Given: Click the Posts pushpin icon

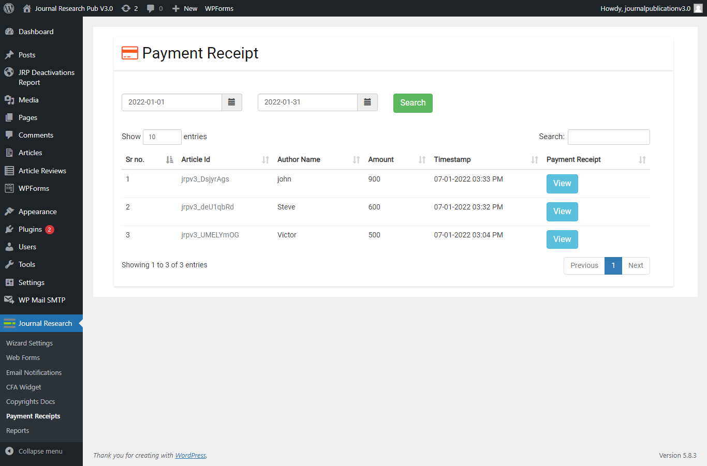Looking at the screenshot, I should coord(9,55).
